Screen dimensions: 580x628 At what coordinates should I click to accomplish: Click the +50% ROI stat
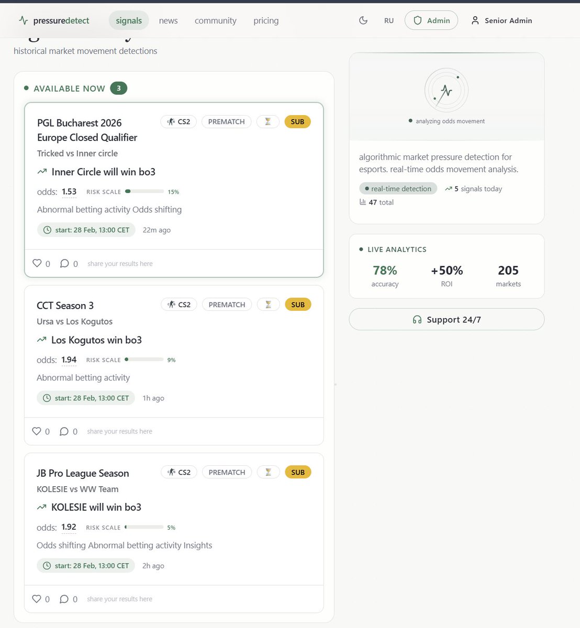tap(447, 276)
